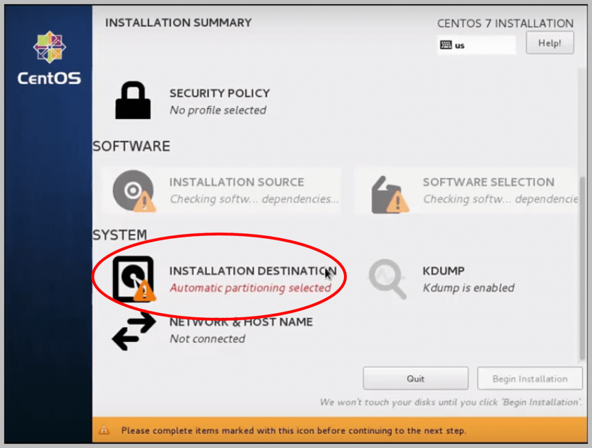Click the keyboard layout icon next to us
Screen dimensions: 592x448
(446, 45)
